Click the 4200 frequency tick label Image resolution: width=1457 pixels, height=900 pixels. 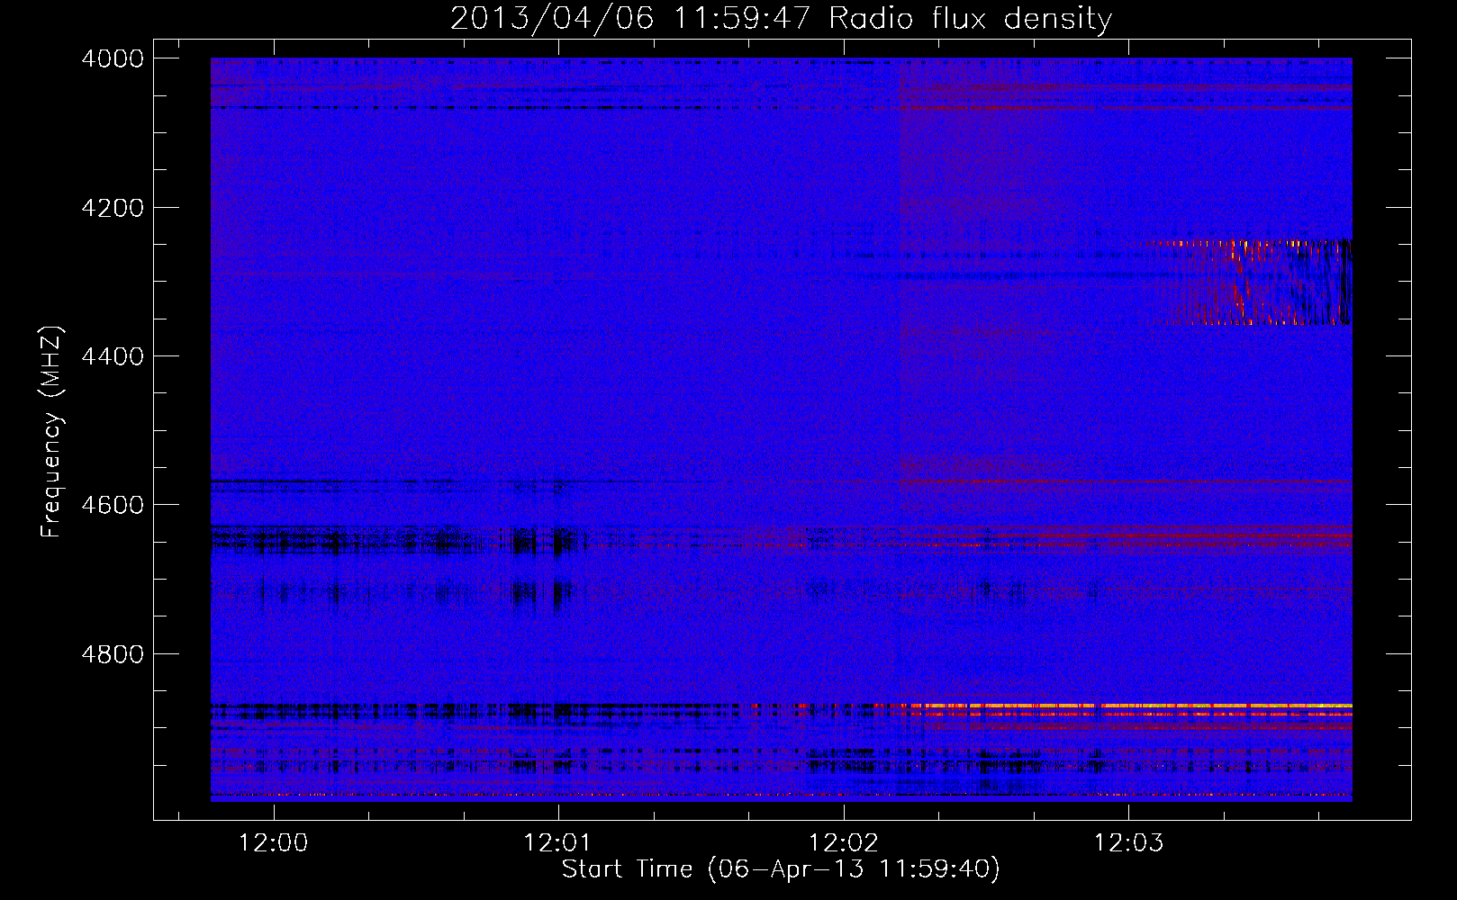coord(113,208)
